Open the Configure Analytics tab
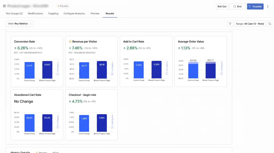274x153 pixels. pyautogui.click(x=74, y=13)
